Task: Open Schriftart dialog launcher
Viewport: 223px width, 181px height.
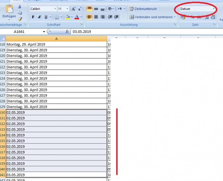Action: (x=82, y=24)
